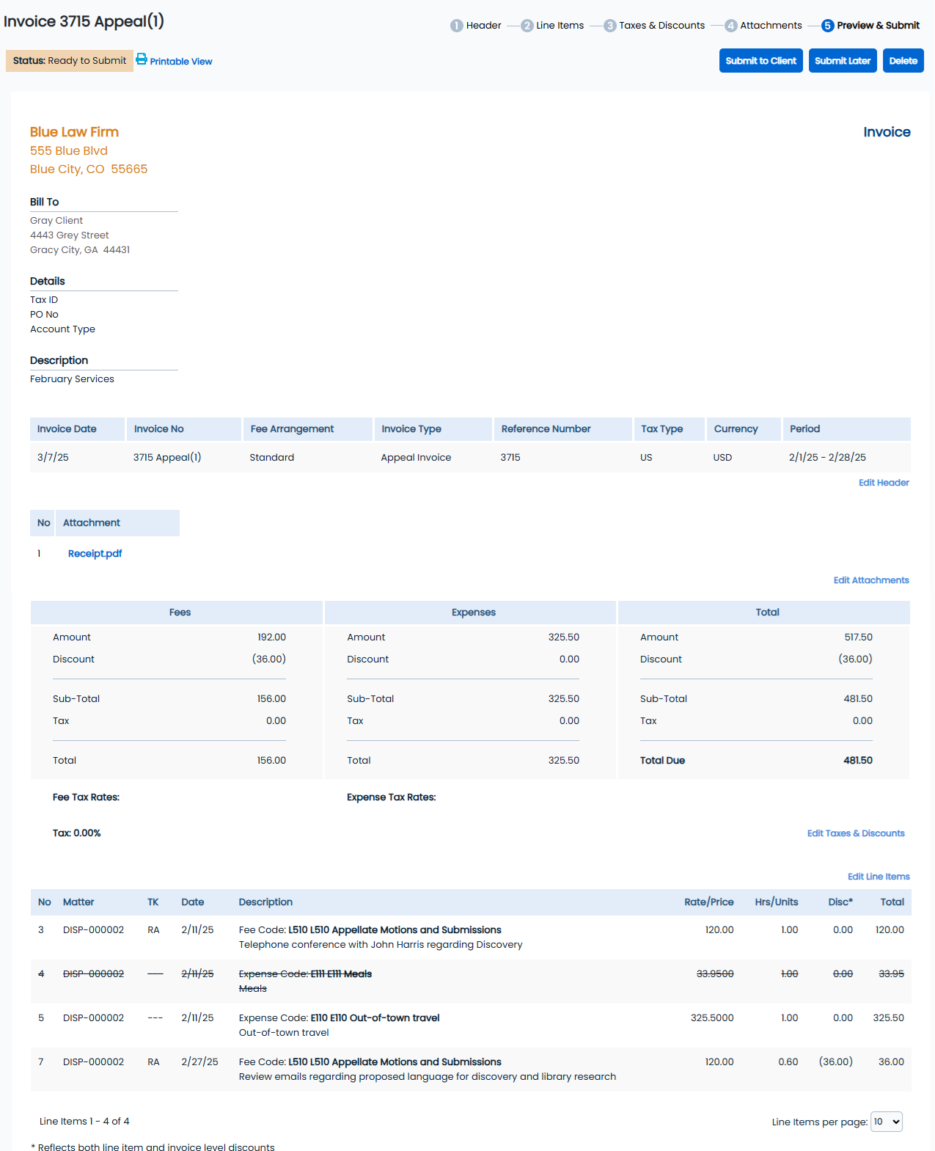
Task: Open Edit Taxes & Discounts link
Action: coord(855,833)
